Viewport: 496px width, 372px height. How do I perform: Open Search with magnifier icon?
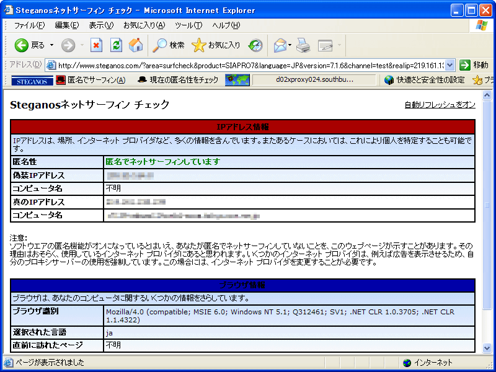click(x=159, y=45)
